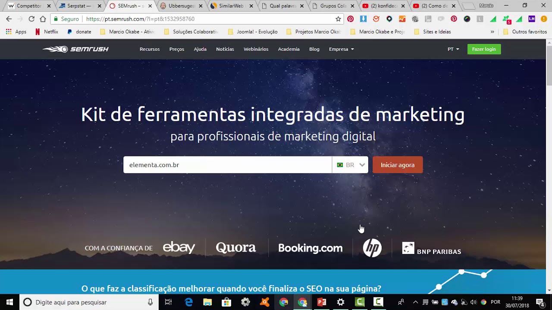Click the purple LH extension icon
552x310 pixels.
tap(531, 19)
